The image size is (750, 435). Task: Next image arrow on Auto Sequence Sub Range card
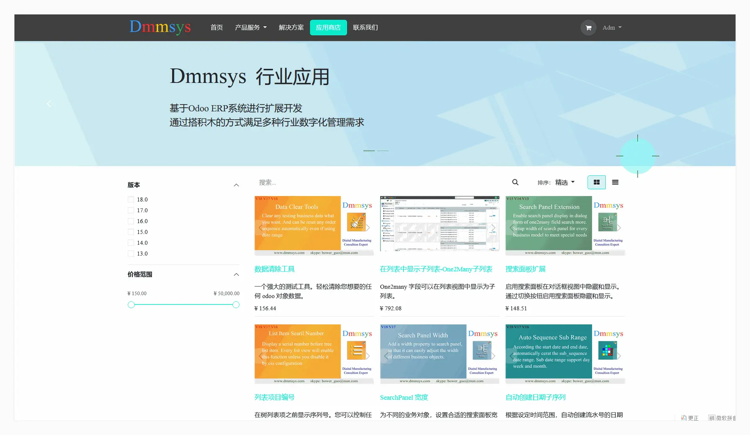[x=619, y=356]
